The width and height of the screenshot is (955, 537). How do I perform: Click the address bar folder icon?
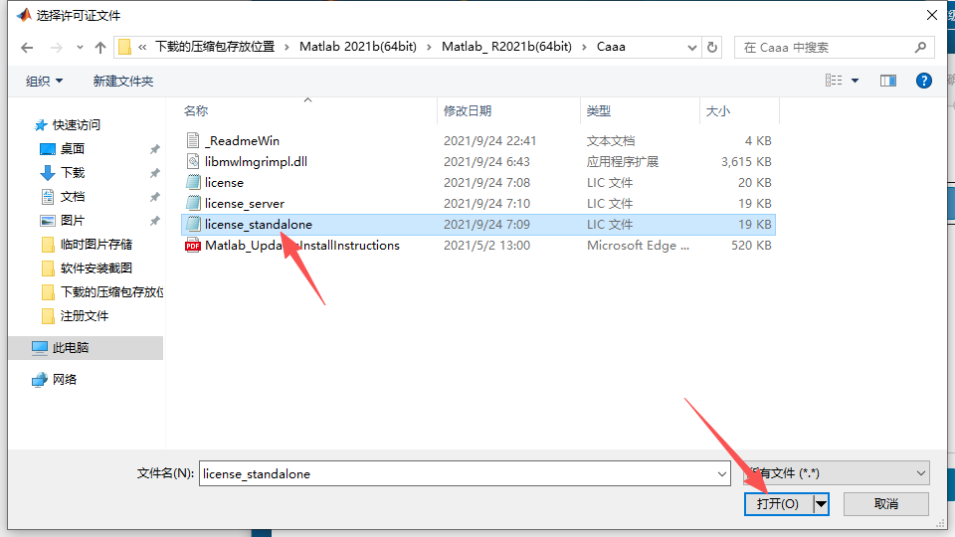click(124, 47)
